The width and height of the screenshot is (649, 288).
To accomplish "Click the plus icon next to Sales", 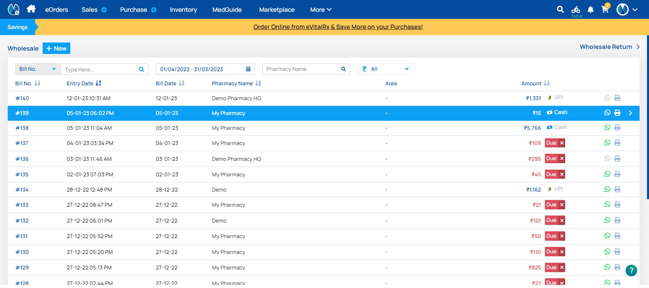I will 104,10.
